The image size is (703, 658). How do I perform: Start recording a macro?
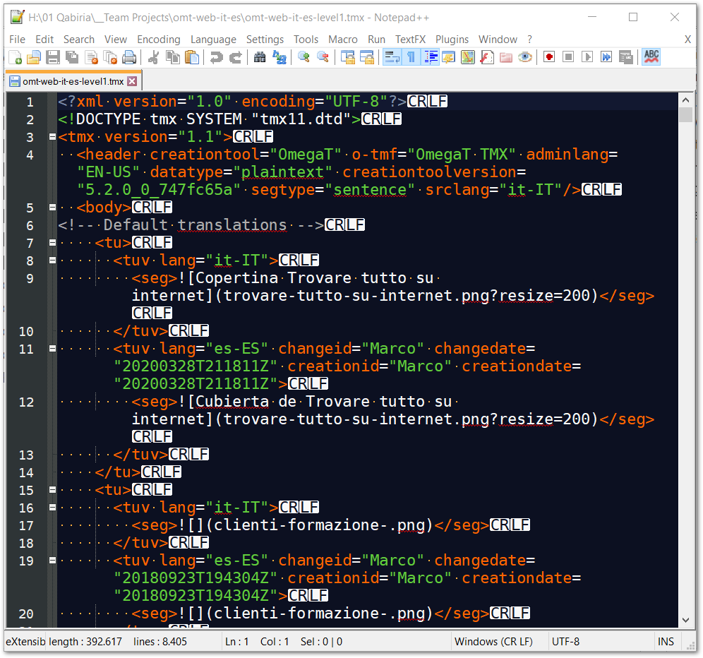(x=549, y=58)
